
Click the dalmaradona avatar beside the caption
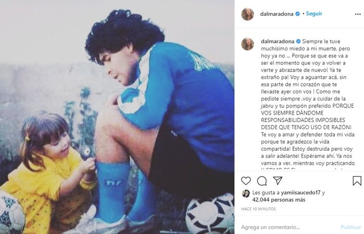[x=248, y=44]
